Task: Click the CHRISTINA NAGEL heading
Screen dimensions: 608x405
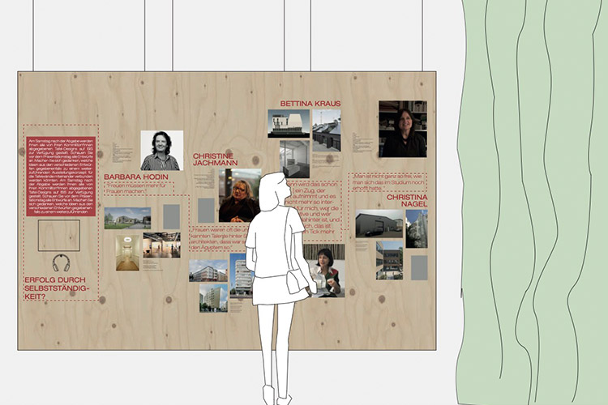Action: tap(406, 201)
